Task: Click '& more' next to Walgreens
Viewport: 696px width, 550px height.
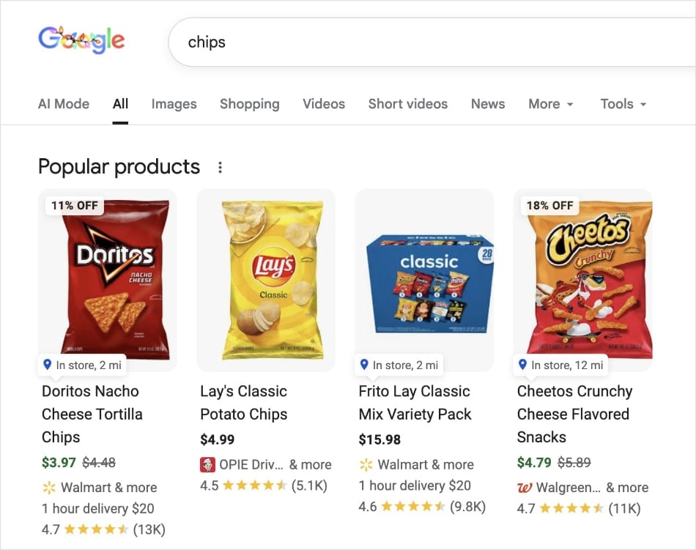Action: pos(628,487)
